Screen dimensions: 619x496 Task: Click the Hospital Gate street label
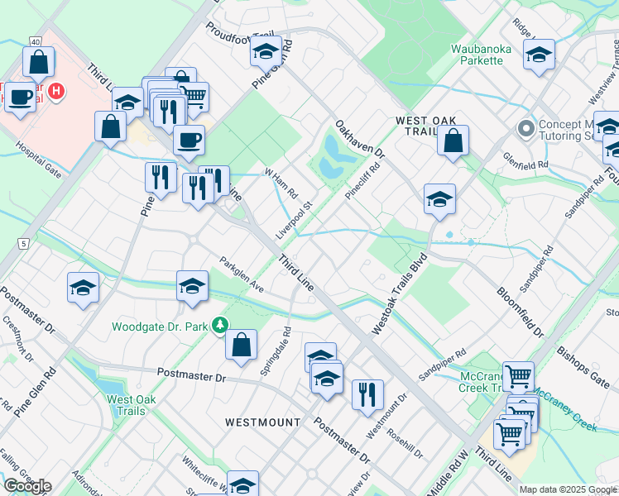tap(38, 160)
